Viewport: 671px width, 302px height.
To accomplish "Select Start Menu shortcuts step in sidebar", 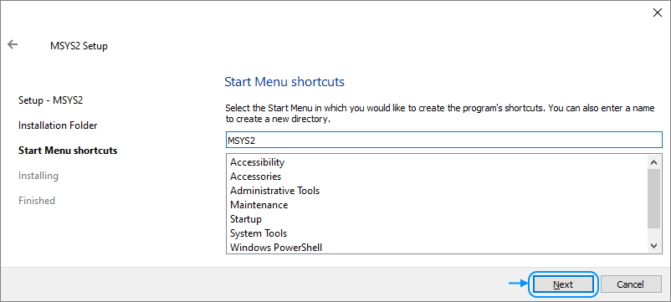I will [x=68, y=151].
